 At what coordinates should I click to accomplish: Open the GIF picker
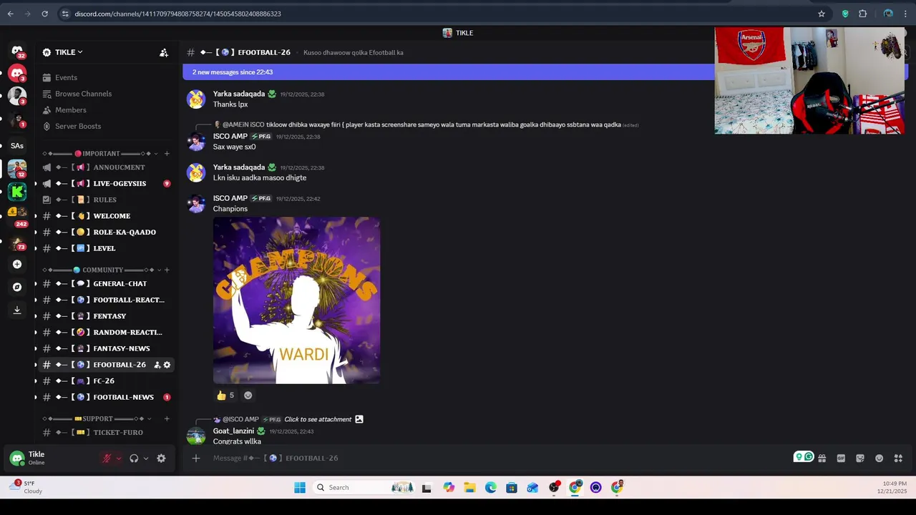[841, 458]
